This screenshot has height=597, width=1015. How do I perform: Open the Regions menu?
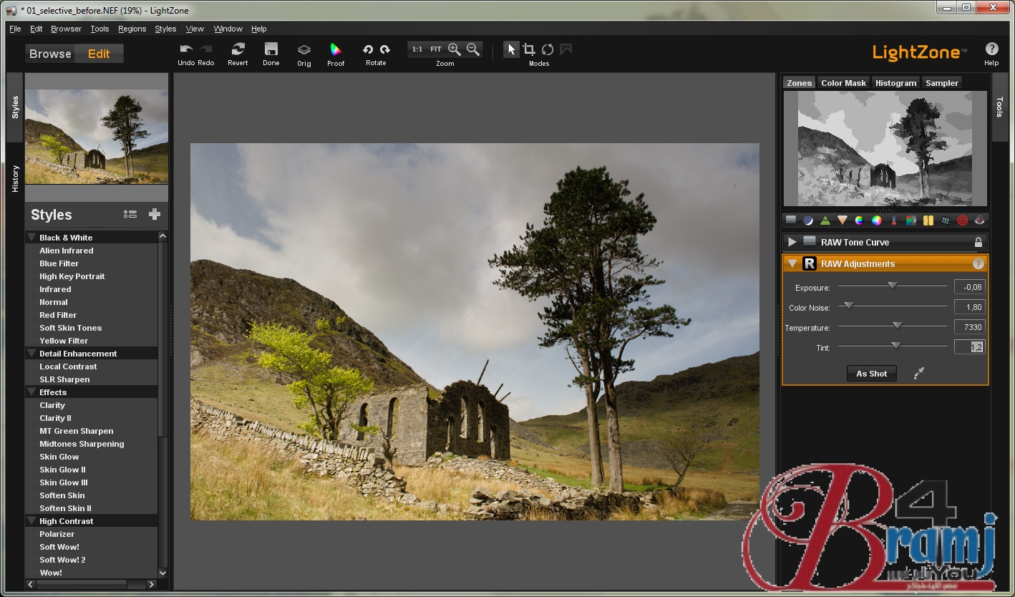[132, 29]
